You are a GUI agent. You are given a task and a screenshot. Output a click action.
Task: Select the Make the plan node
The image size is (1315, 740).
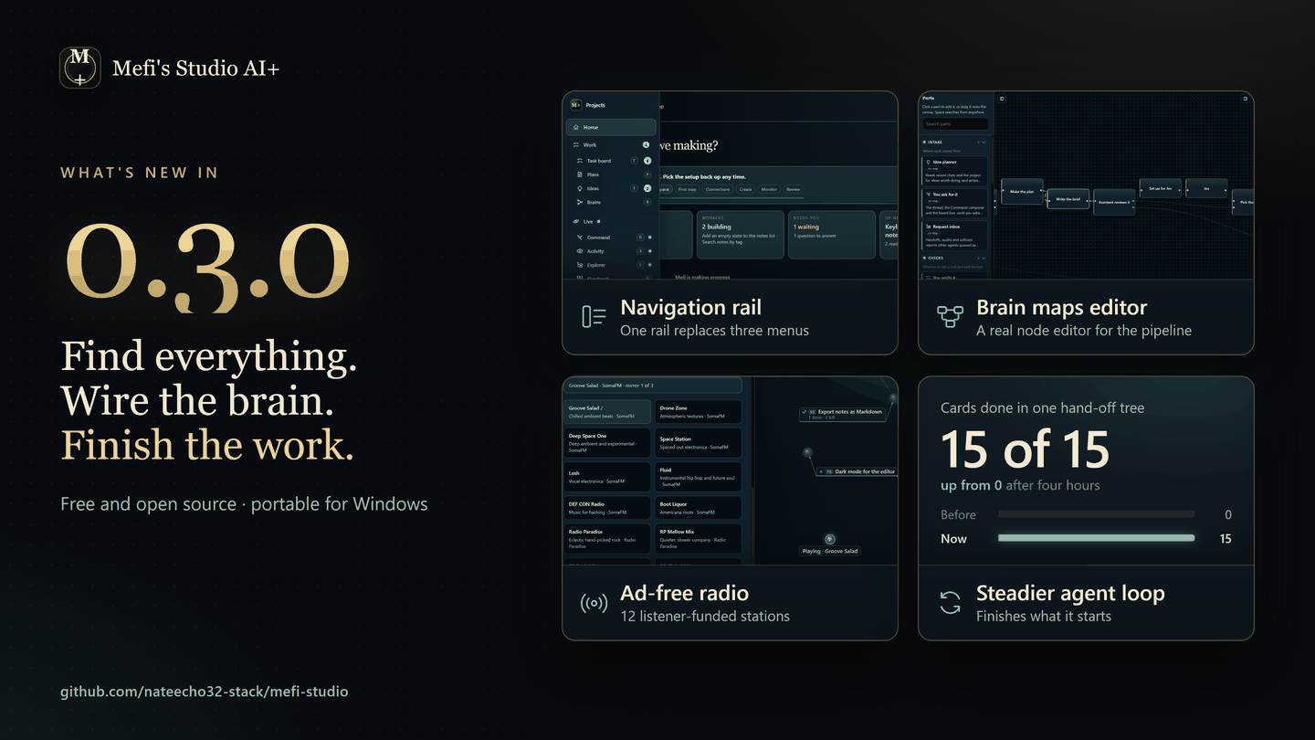(x=1022, y=192)
